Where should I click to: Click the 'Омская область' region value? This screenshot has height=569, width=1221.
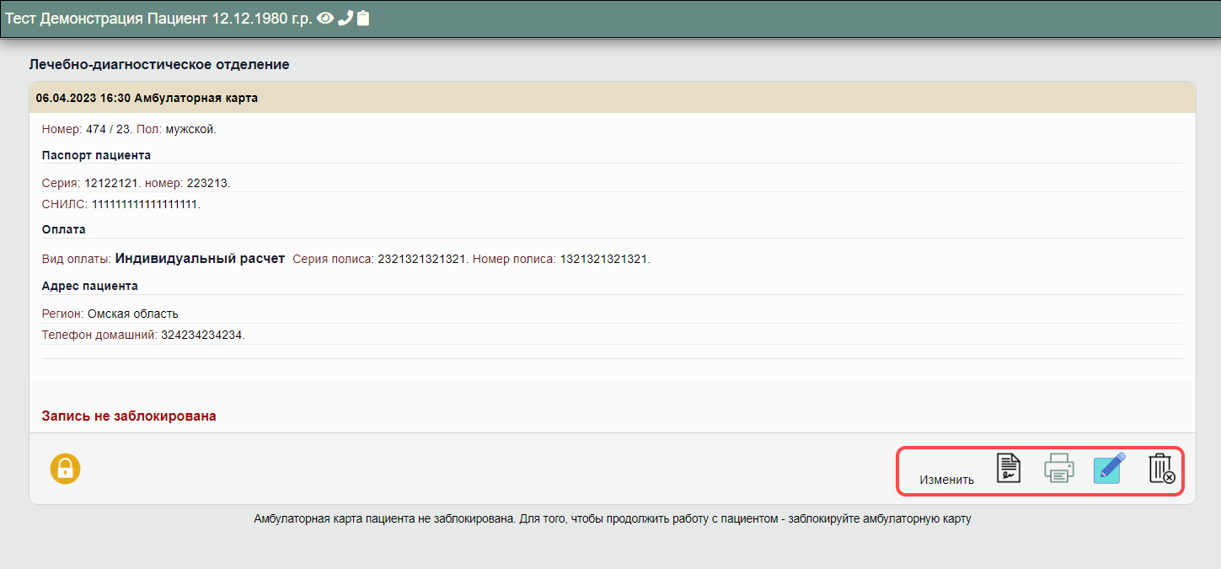pos(132,314)
